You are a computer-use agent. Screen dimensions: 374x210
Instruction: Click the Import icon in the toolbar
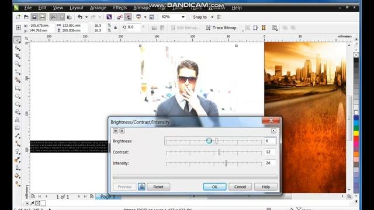pyautogui.click(x=120, y=17)
